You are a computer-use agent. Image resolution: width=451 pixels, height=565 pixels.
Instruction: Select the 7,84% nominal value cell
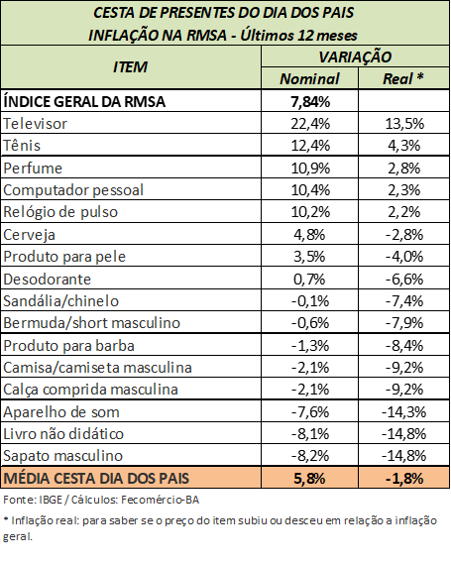[x=310, y=101]
